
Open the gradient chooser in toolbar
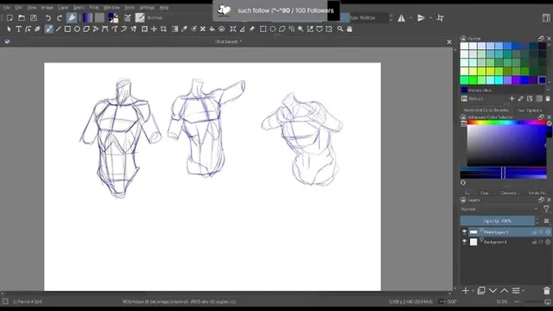click(88, 18)
